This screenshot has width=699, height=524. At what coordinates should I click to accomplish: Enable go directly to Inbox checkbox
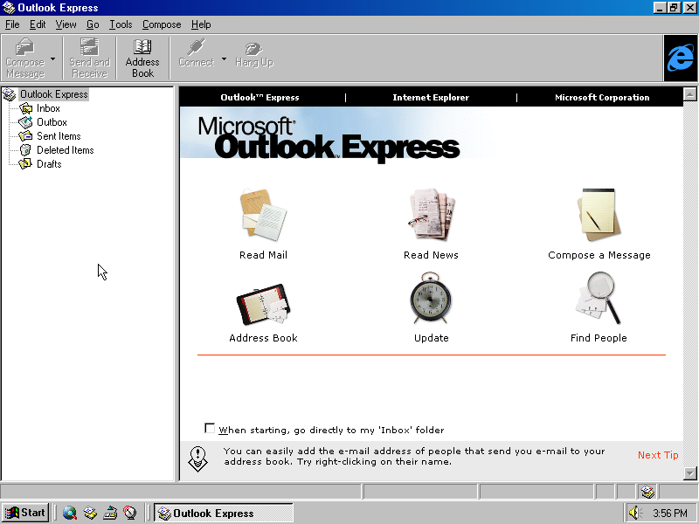pyautogui.click(x=210, y=428)
